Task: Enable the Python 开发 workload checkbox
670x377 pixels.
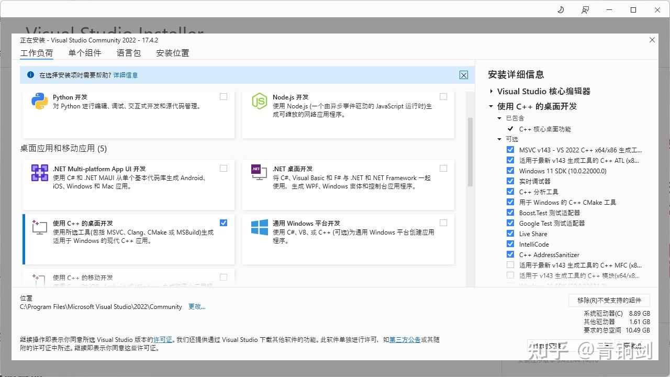Action: (x=224, y=96)
